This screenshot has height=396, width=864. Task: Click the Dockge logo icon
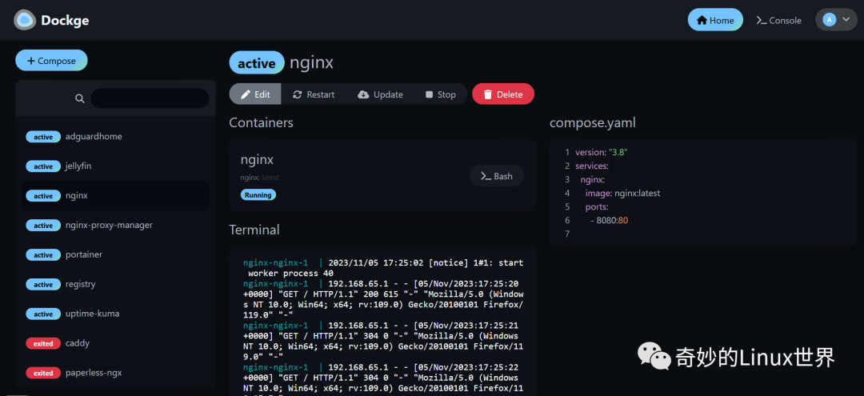point(25,20)
